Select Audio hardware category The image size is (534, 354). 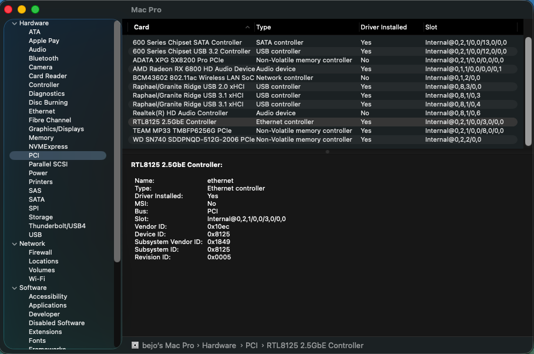click(x=38, y=49)
